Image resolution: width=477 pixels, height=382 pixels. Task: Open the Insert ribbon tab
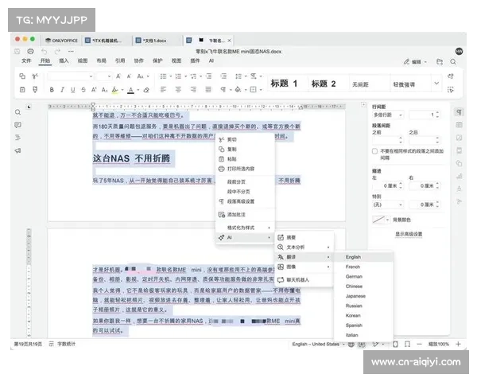coord(64,60)
